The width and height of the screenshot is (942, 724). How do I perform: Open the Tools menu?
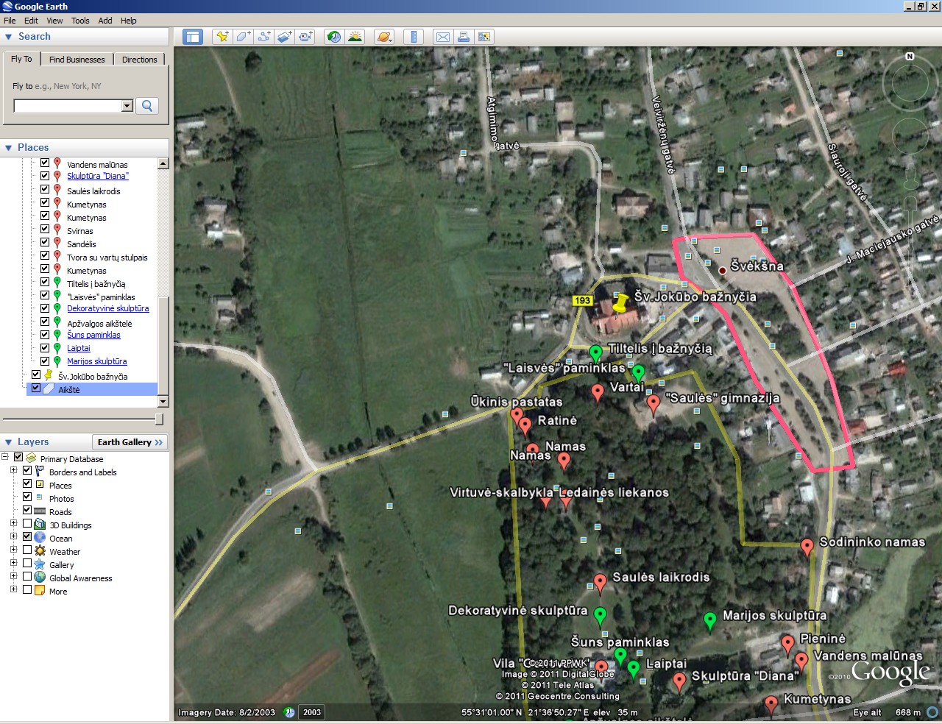(80, 21)
